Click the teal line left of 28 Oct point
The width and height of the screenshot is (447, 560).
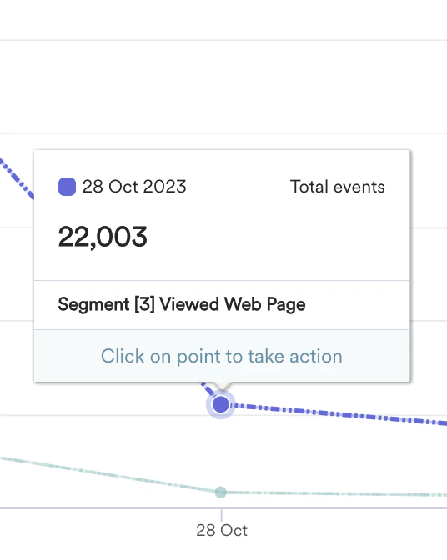(x=108, y=474)
